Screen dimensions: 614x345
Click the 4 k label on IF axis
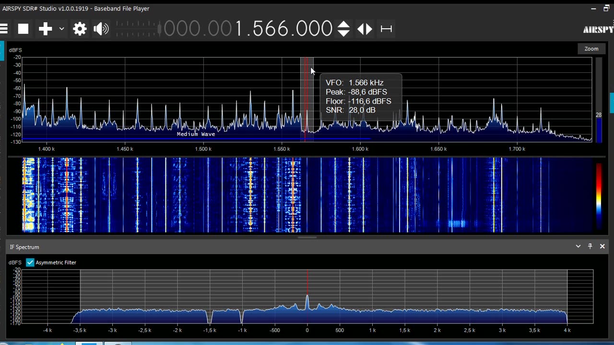[567, 330]
